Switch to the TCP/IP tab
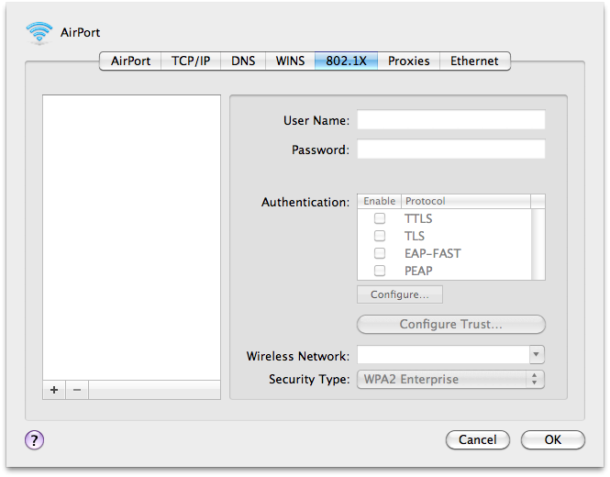Screen dimensions: 610x477 click(191, 61)
